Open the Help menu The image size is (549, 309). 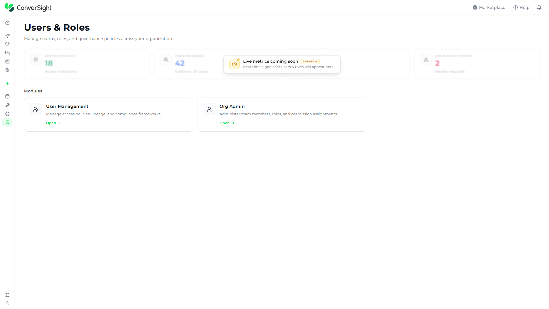(522, 7)
